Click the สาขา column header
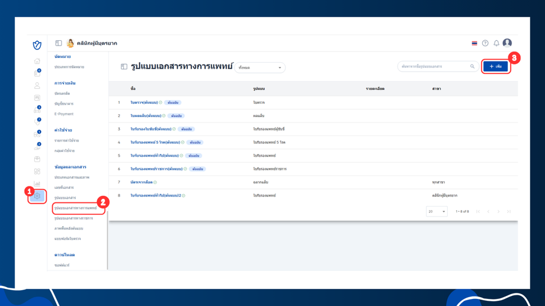Viewport: 545px width, 306px height. 437,89
